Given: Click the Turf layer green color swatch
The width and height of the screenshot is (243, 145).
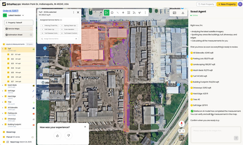Looking at the screenshot, I should point(33,49).
